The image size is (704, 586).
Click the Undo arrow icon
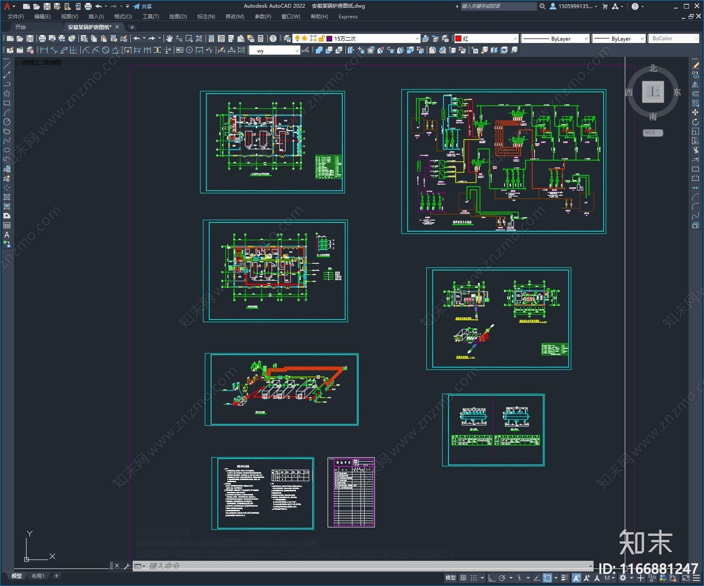[x=137, y=39]
